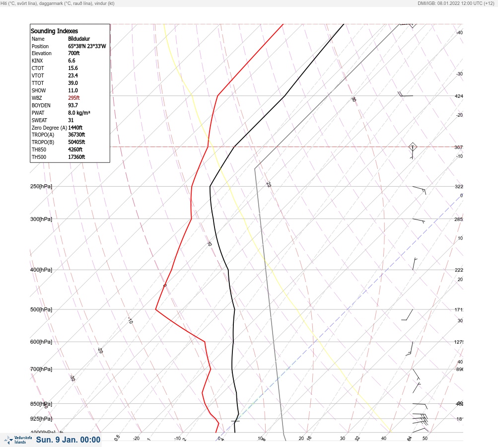Click the BOYDEN value '93.7'
This screenshot has width=498, height=447.
click(x=73, y=105)
